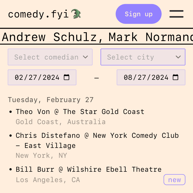Click the Gold Coast, Australia location text

click(x=61, y=122)
